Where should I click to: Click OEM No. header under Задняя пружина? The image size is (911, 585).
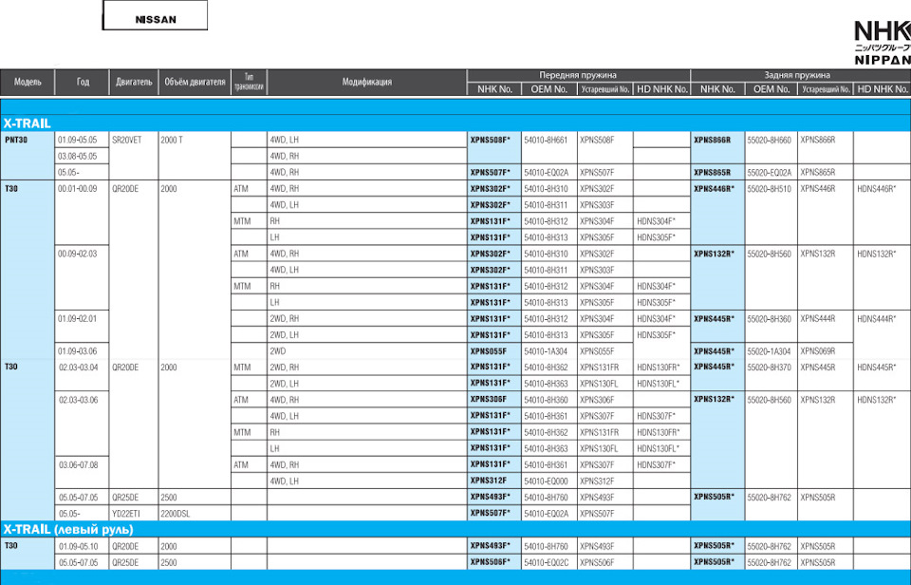771,89
